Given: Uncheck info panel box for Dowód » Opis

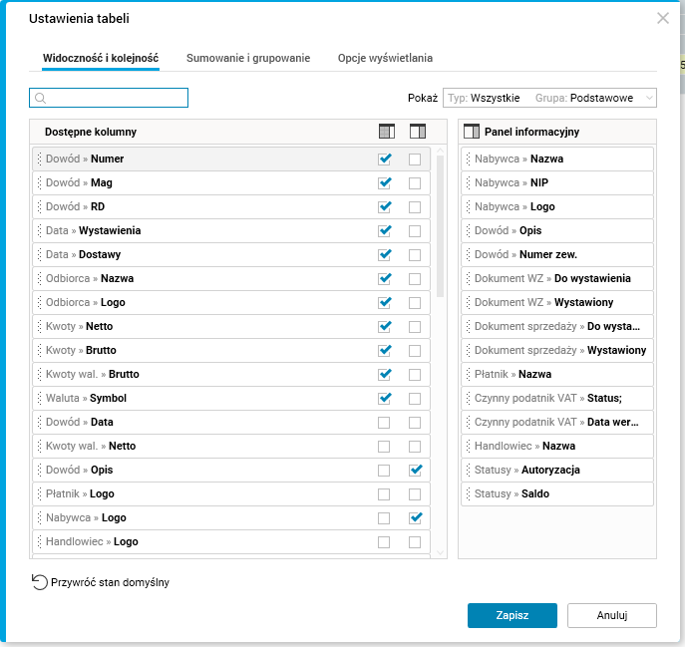Looking at the screenshot, I should (x=416, y=470).
